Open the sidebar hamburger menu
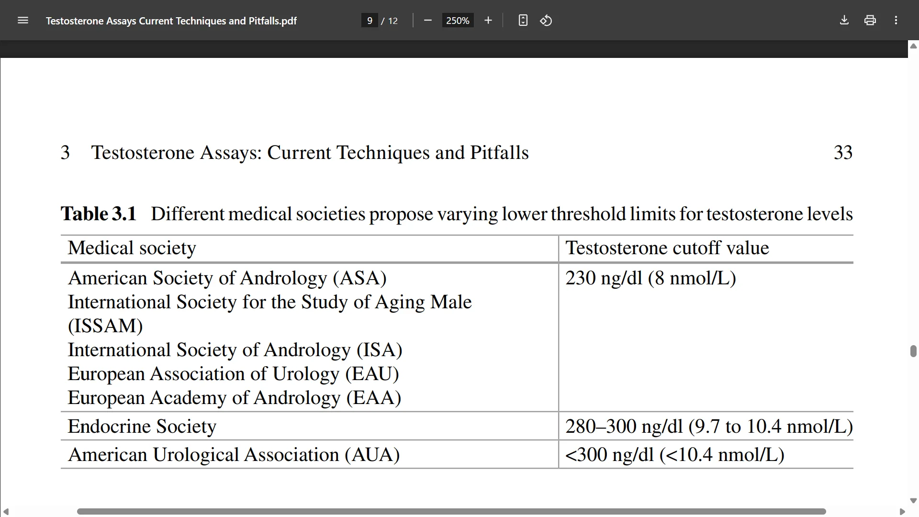The height and width of the screenshot is (517, 919). click(x=23, y=21)
